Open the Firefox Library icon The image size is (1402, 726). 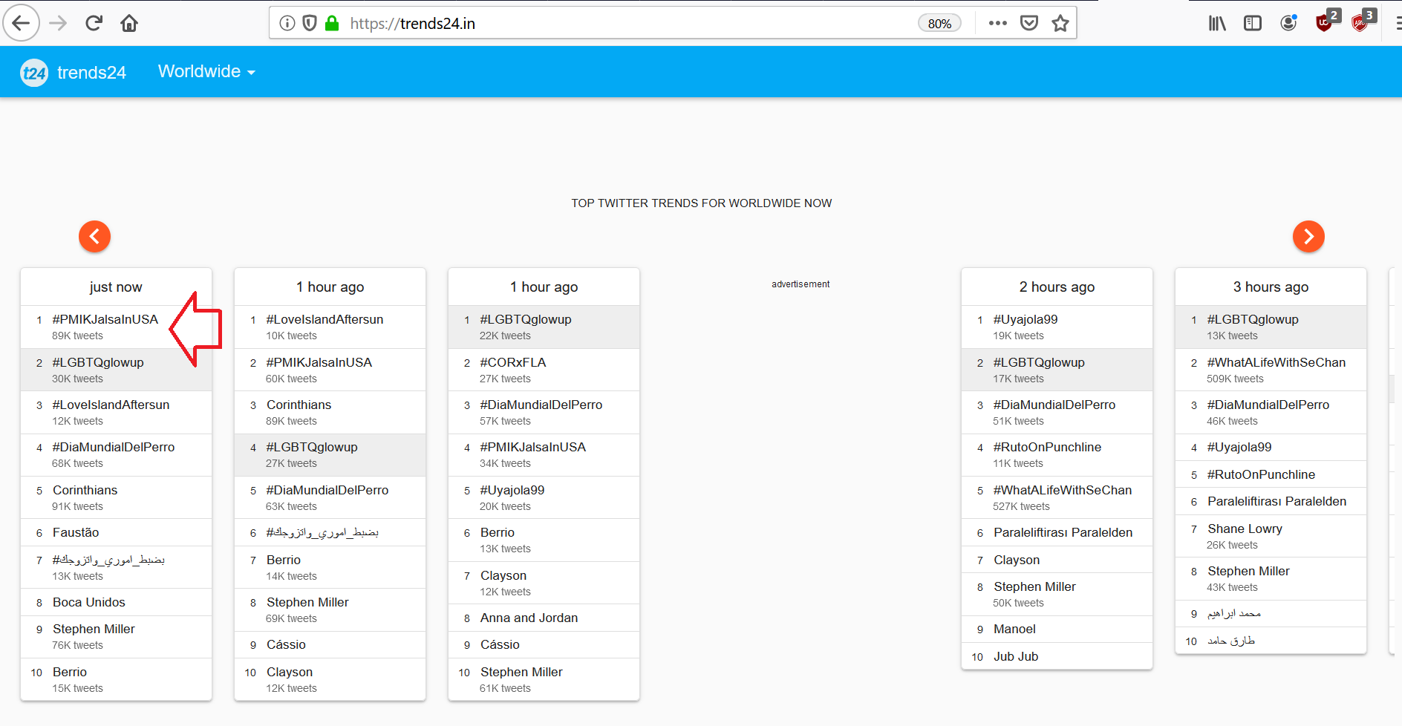point(1217,23)
